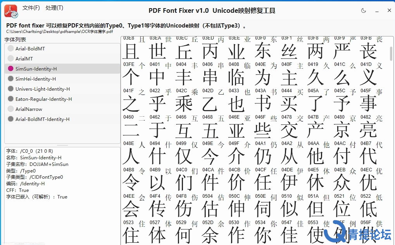Open the 处理(T) menu

(55, 7)
